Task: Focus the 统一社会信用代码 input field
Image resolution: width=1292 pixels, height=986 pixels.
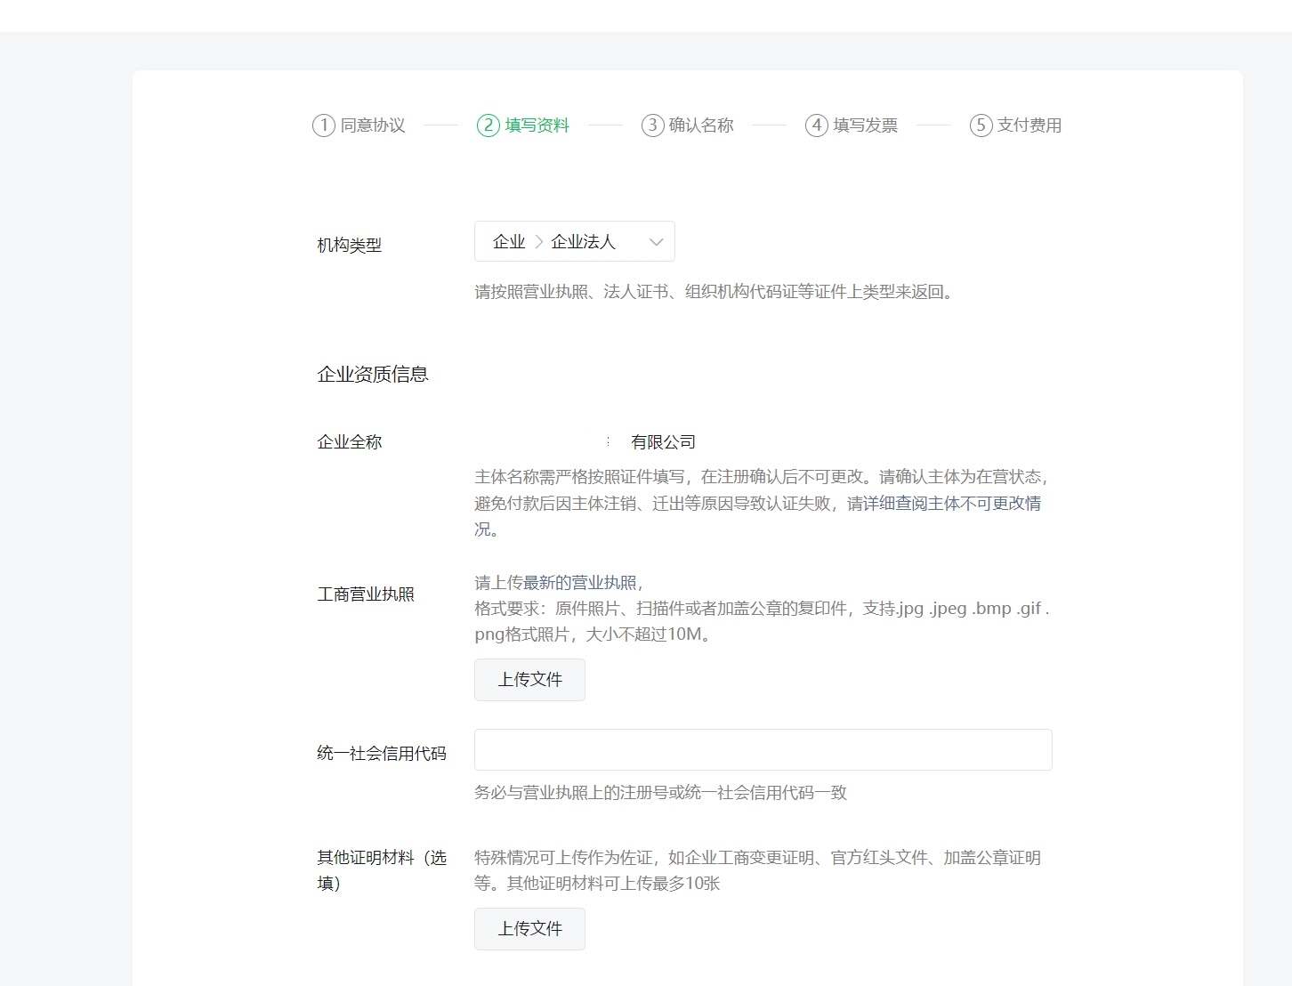Action: click(763, 749)
